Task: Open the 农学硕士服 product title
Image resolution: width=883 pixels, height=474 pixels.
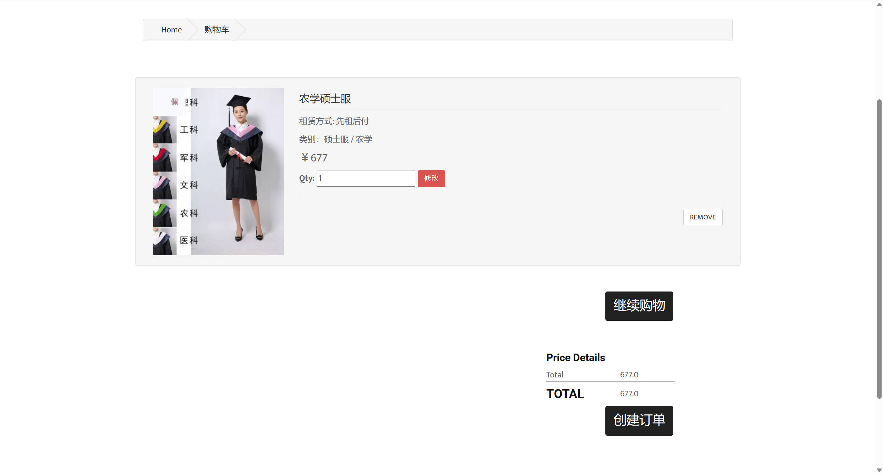Action: click(x=325, y=99)
